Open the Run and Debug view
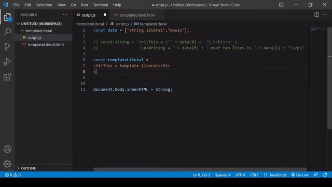This screenshot has height=187, width=332. click(7, 62)
